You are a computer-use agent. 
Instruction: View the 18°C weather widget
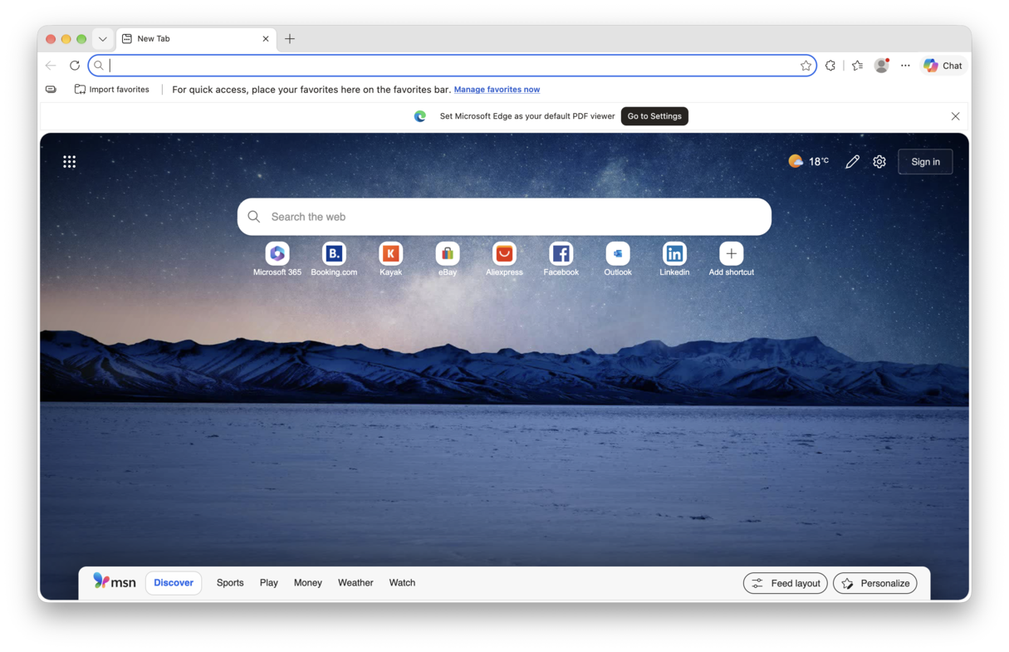point(808,161)
